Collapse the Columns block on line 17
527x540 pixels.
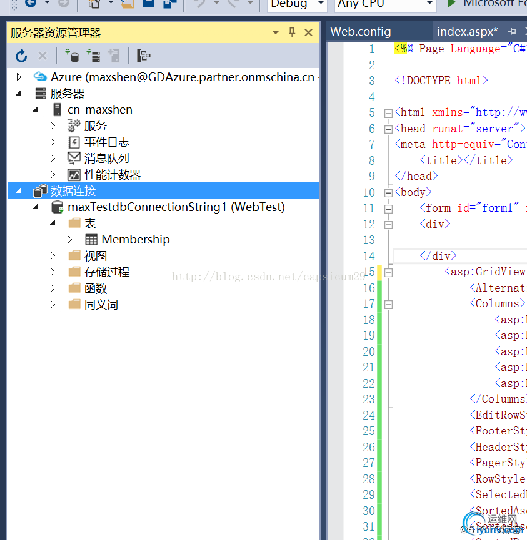[388, 305]
